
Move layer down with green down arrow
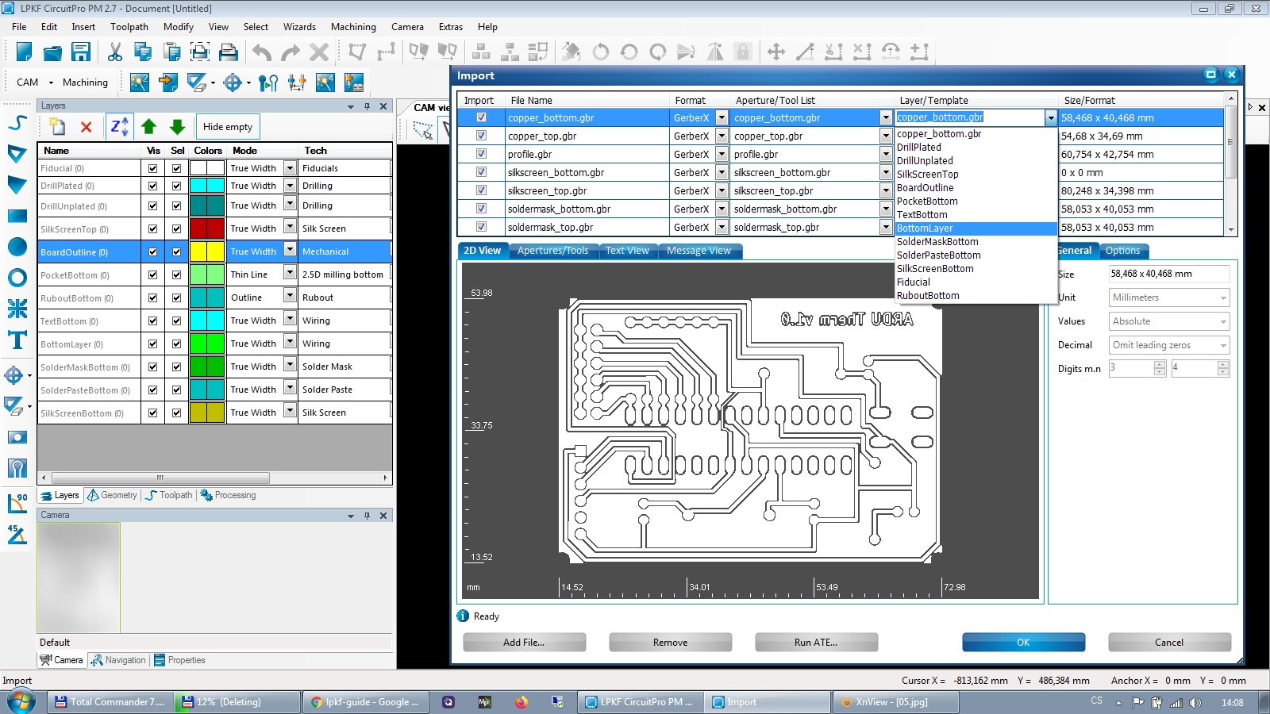pos(177,127)
